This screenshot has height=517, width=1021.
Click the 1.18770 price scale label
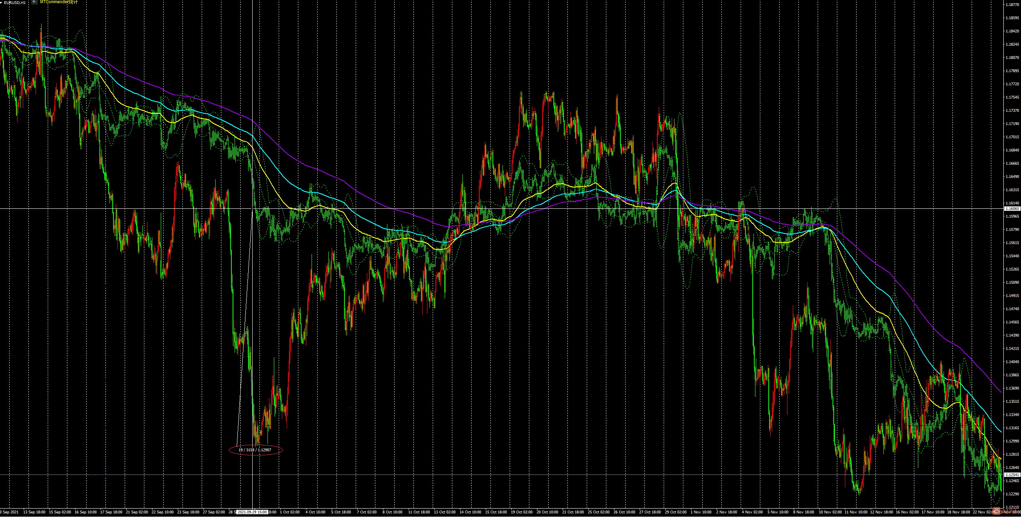tap(1012, 5)
